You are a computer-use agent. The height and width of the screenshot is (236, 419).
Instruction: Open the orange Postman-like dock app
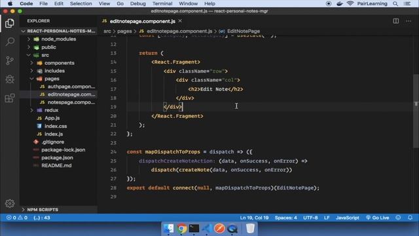point(219,229)
